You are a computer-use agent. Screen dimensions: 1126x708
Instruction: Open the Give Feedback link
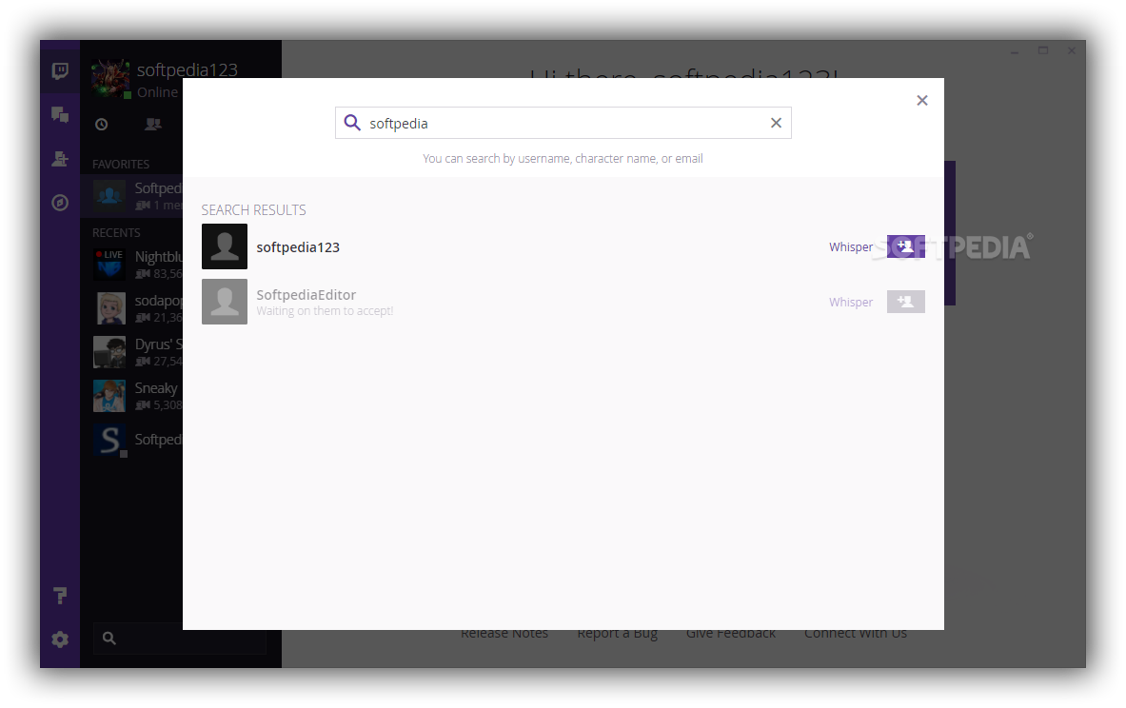tap(730, 634)
